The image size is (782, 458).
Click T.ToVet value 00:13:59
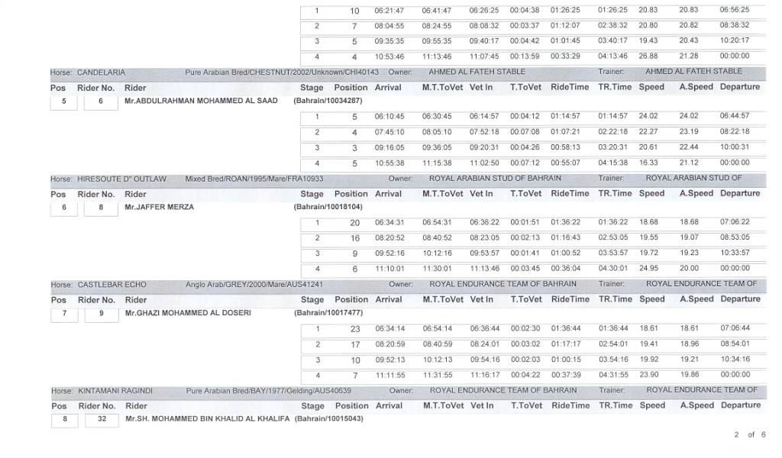525,56
